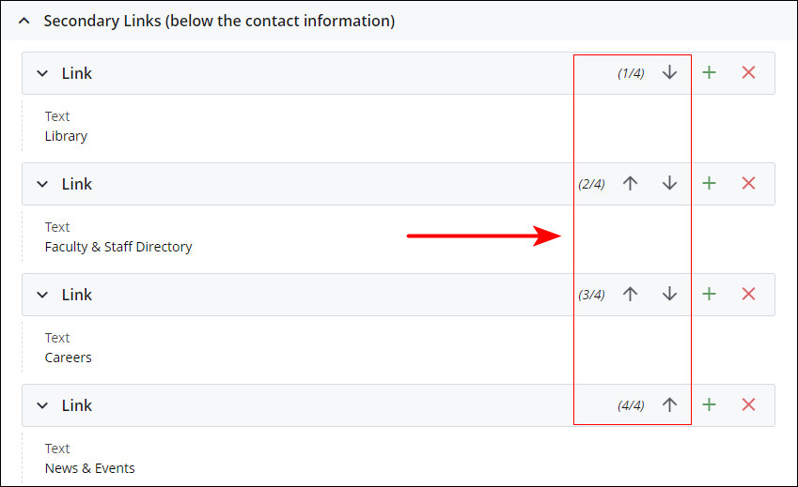
Task: Delete the News & Events link
Action: tap(748, 404)
